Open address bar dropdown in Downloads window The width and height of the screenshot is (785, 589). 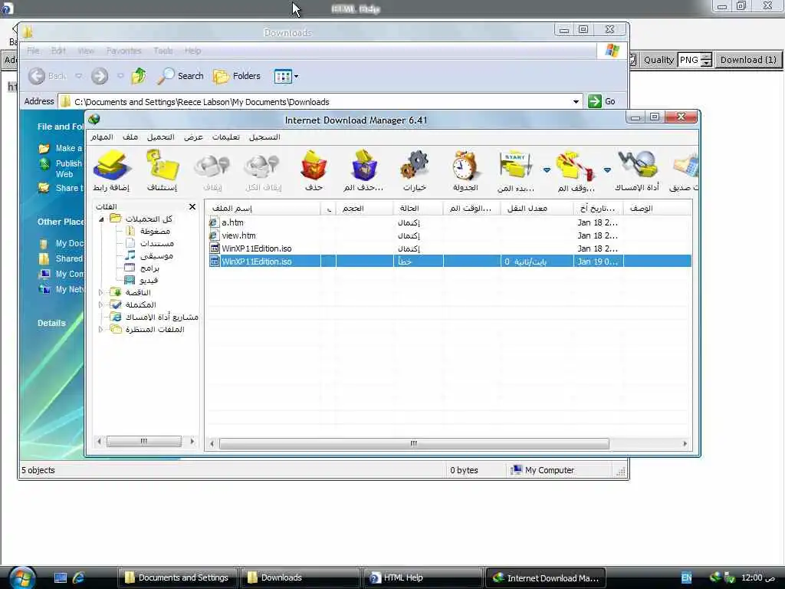[x=576, y=102]
